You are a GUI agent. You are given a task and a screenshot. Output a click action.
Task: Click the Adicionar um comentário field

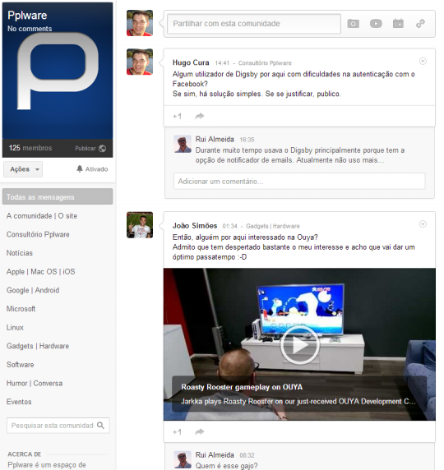(299, 181)
